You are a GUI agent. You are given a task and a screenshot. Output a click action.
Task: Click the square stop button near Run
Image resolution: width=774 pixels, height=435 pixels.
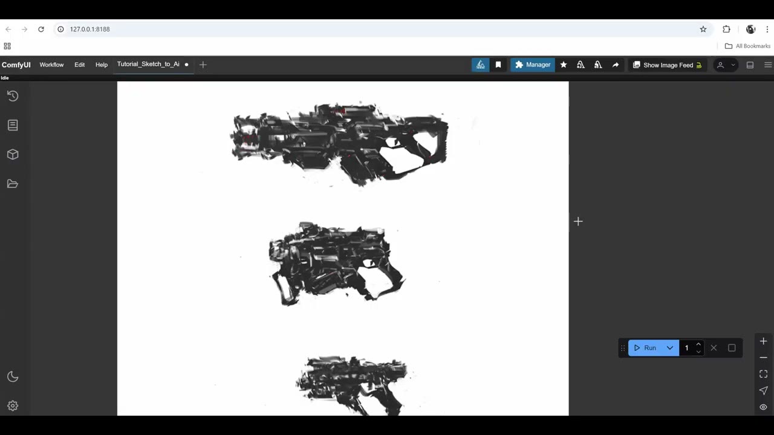tap(732, 348)
